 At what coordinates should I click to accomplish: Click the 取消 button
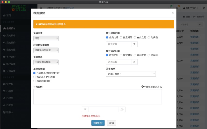point(111,123)
